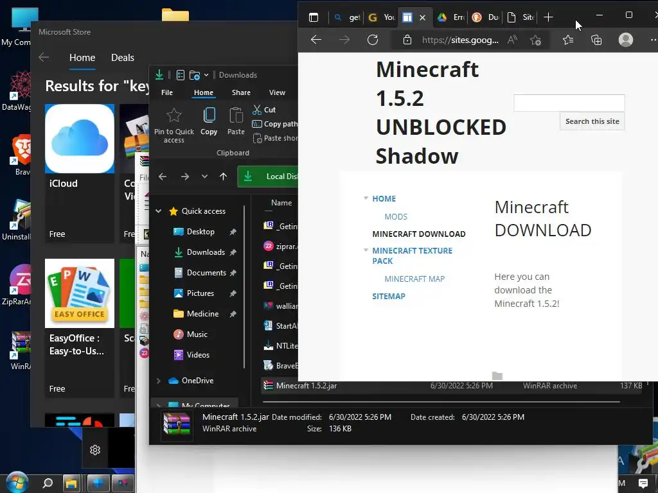Open EasyOffice app tile in Store
The width and height of the screenshot is (658, 493).
tap(79, 327)
